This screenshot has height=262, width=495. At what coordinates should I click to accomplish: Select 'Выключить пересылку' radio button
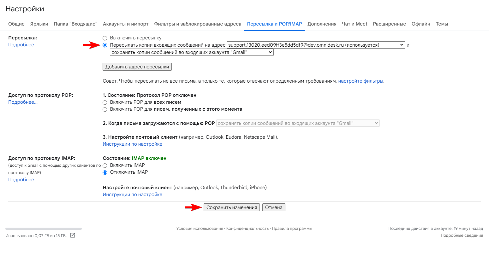pyautogui.click(x=105, y=38)
